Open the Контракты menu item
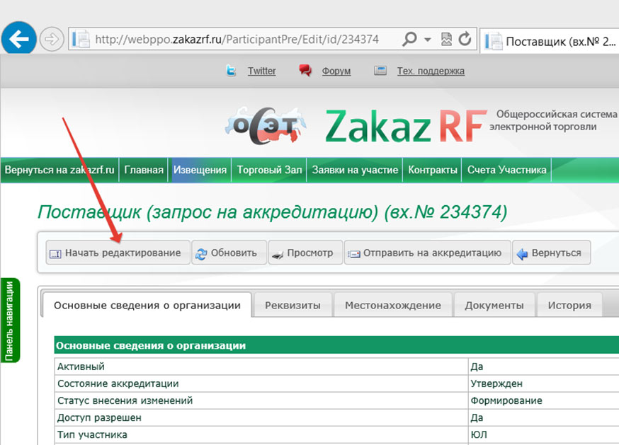Image resolution: width=619 pixels, height=445 pixels. pyautogui.click(x=432, y=170)
